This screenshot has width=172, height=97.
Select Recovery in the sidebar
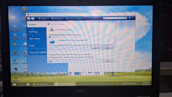pyautogui.click(x=37, y=39)
